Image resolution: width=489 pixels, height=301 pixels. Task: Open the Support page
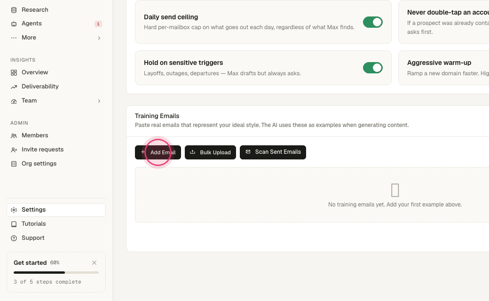(56, 238)
